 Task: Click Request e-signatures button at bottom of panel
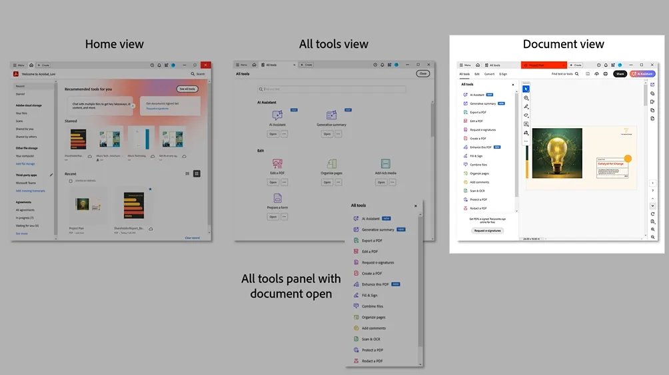(488, 231)
